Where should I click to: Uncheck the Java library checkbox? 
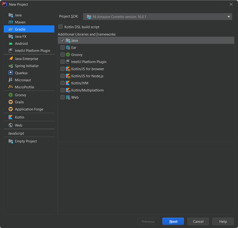click(62, 40)
